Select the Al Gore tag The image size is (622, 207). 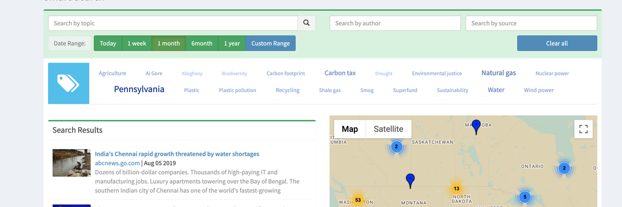pos(154,73)
